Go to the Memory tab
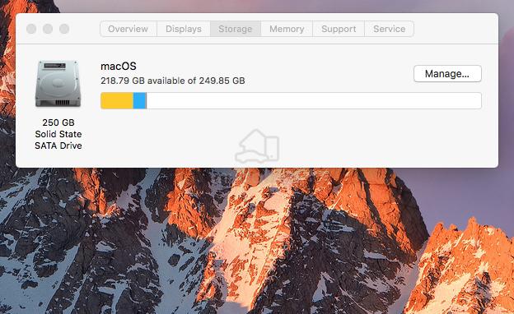Image resolution: width=514 pixels, height=314 pixels. pyautogui.click(x=287, y=29)
